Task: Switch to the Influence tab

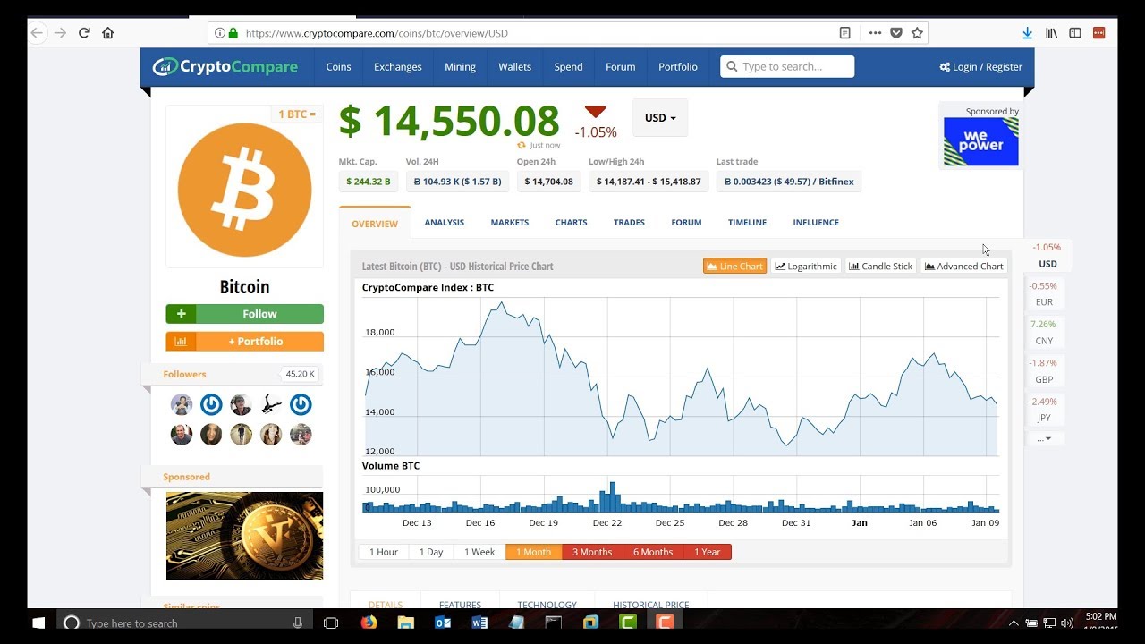Action: click(x=816, y=222)
